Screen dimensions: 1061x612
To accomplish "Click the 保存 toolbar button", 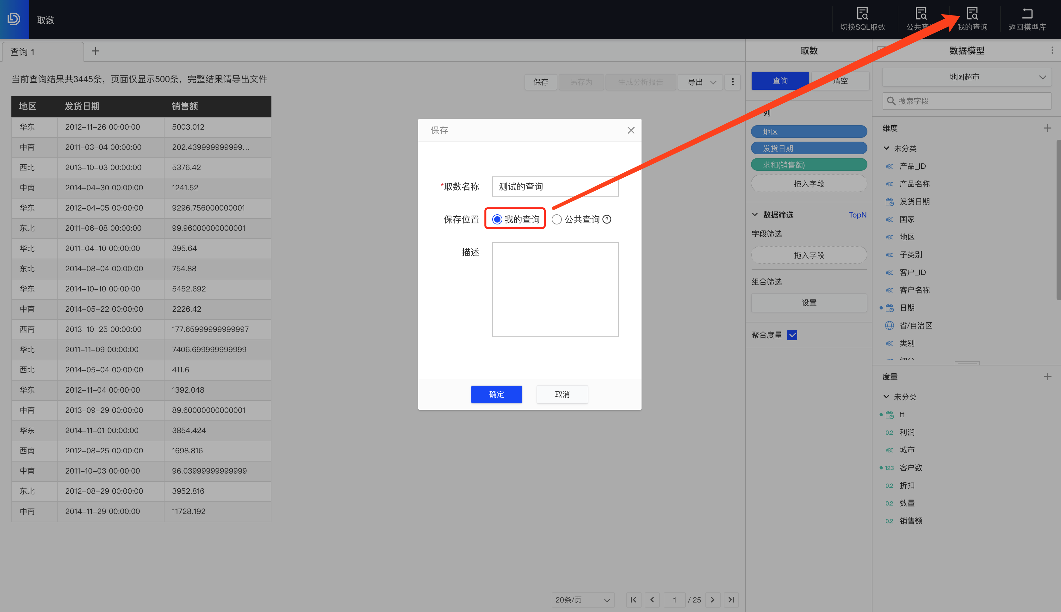I will 541,82.
